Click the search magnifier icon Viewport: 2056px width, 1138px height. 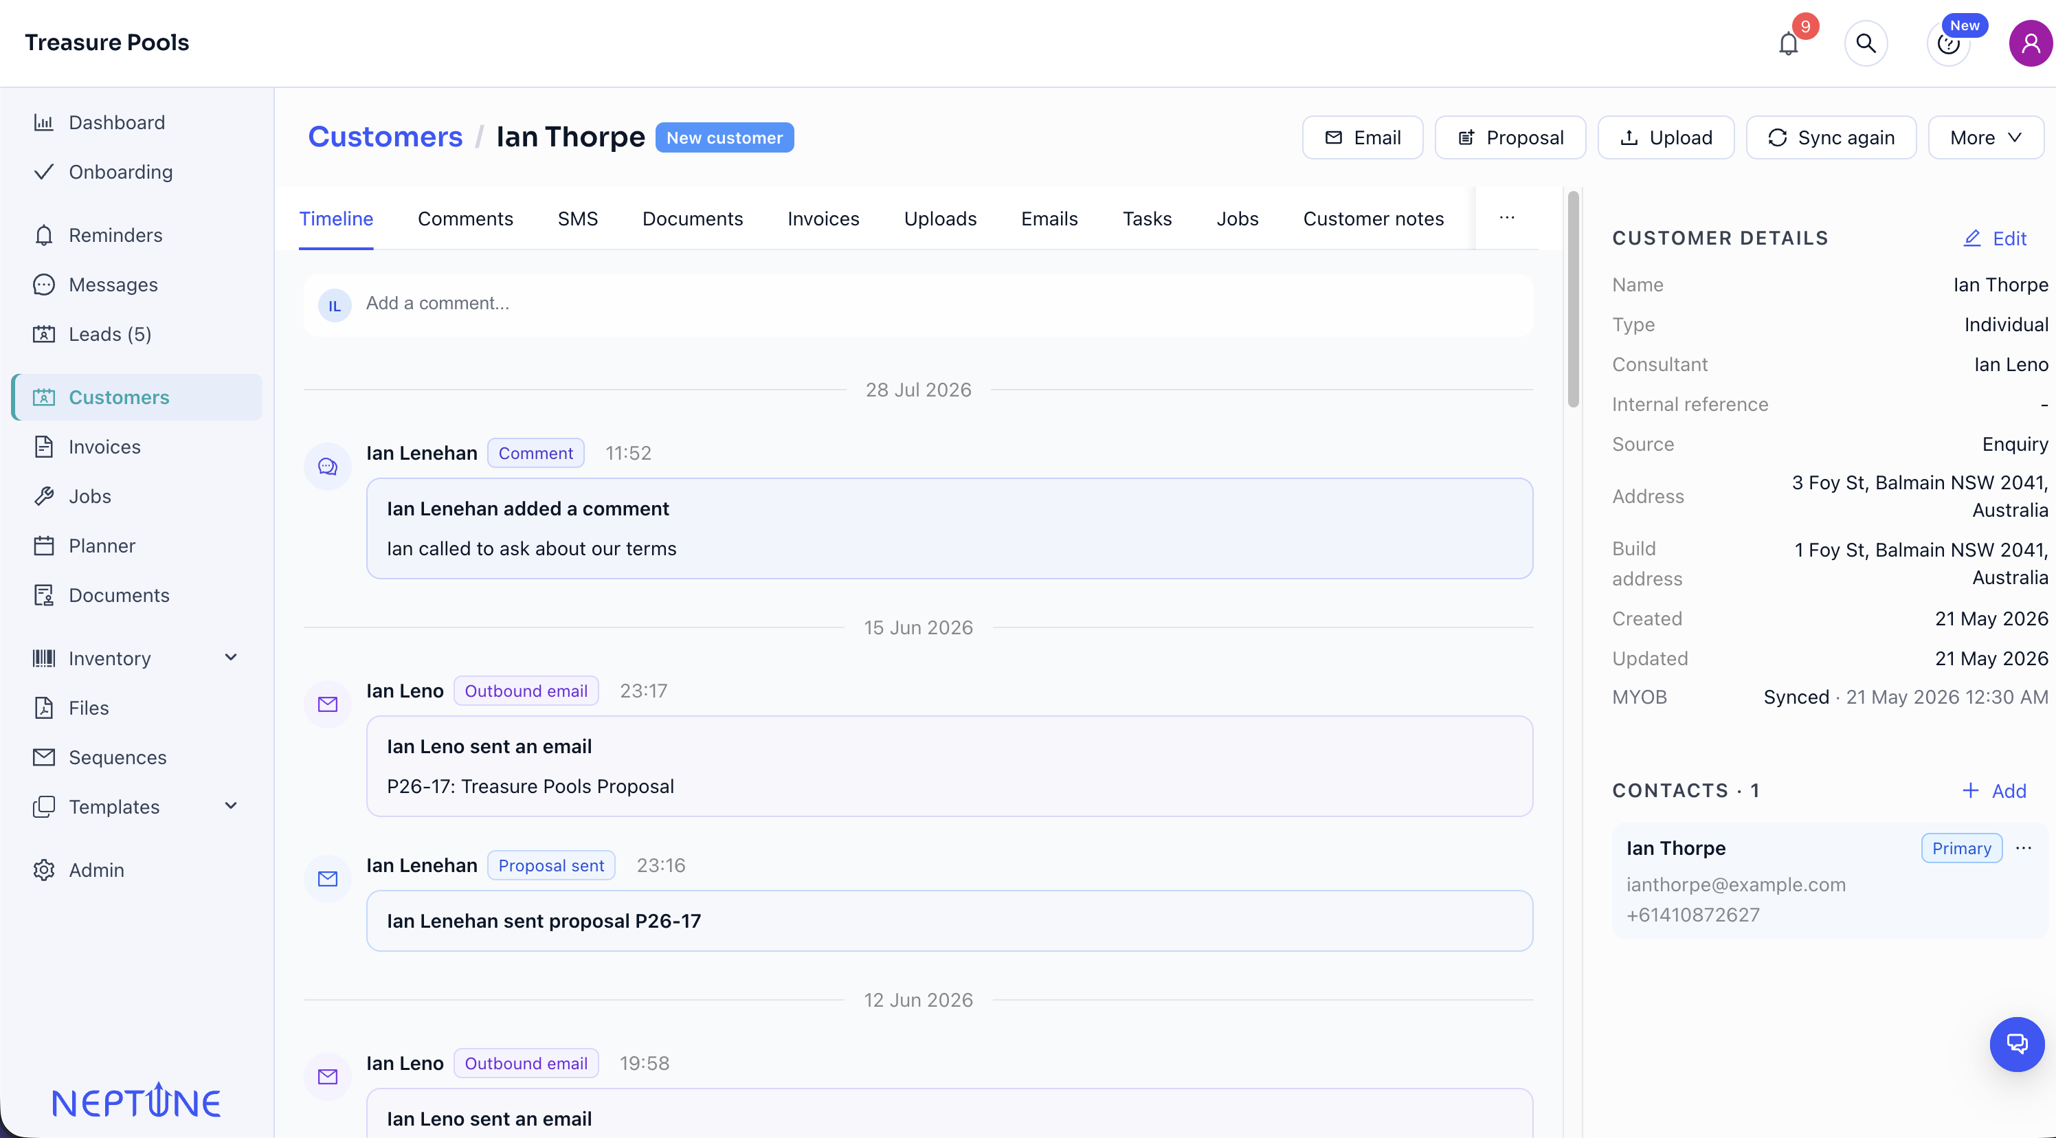click(x=1865, y=43)
